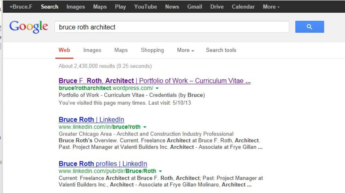Open Drive from the top bar

coord(217,7)
